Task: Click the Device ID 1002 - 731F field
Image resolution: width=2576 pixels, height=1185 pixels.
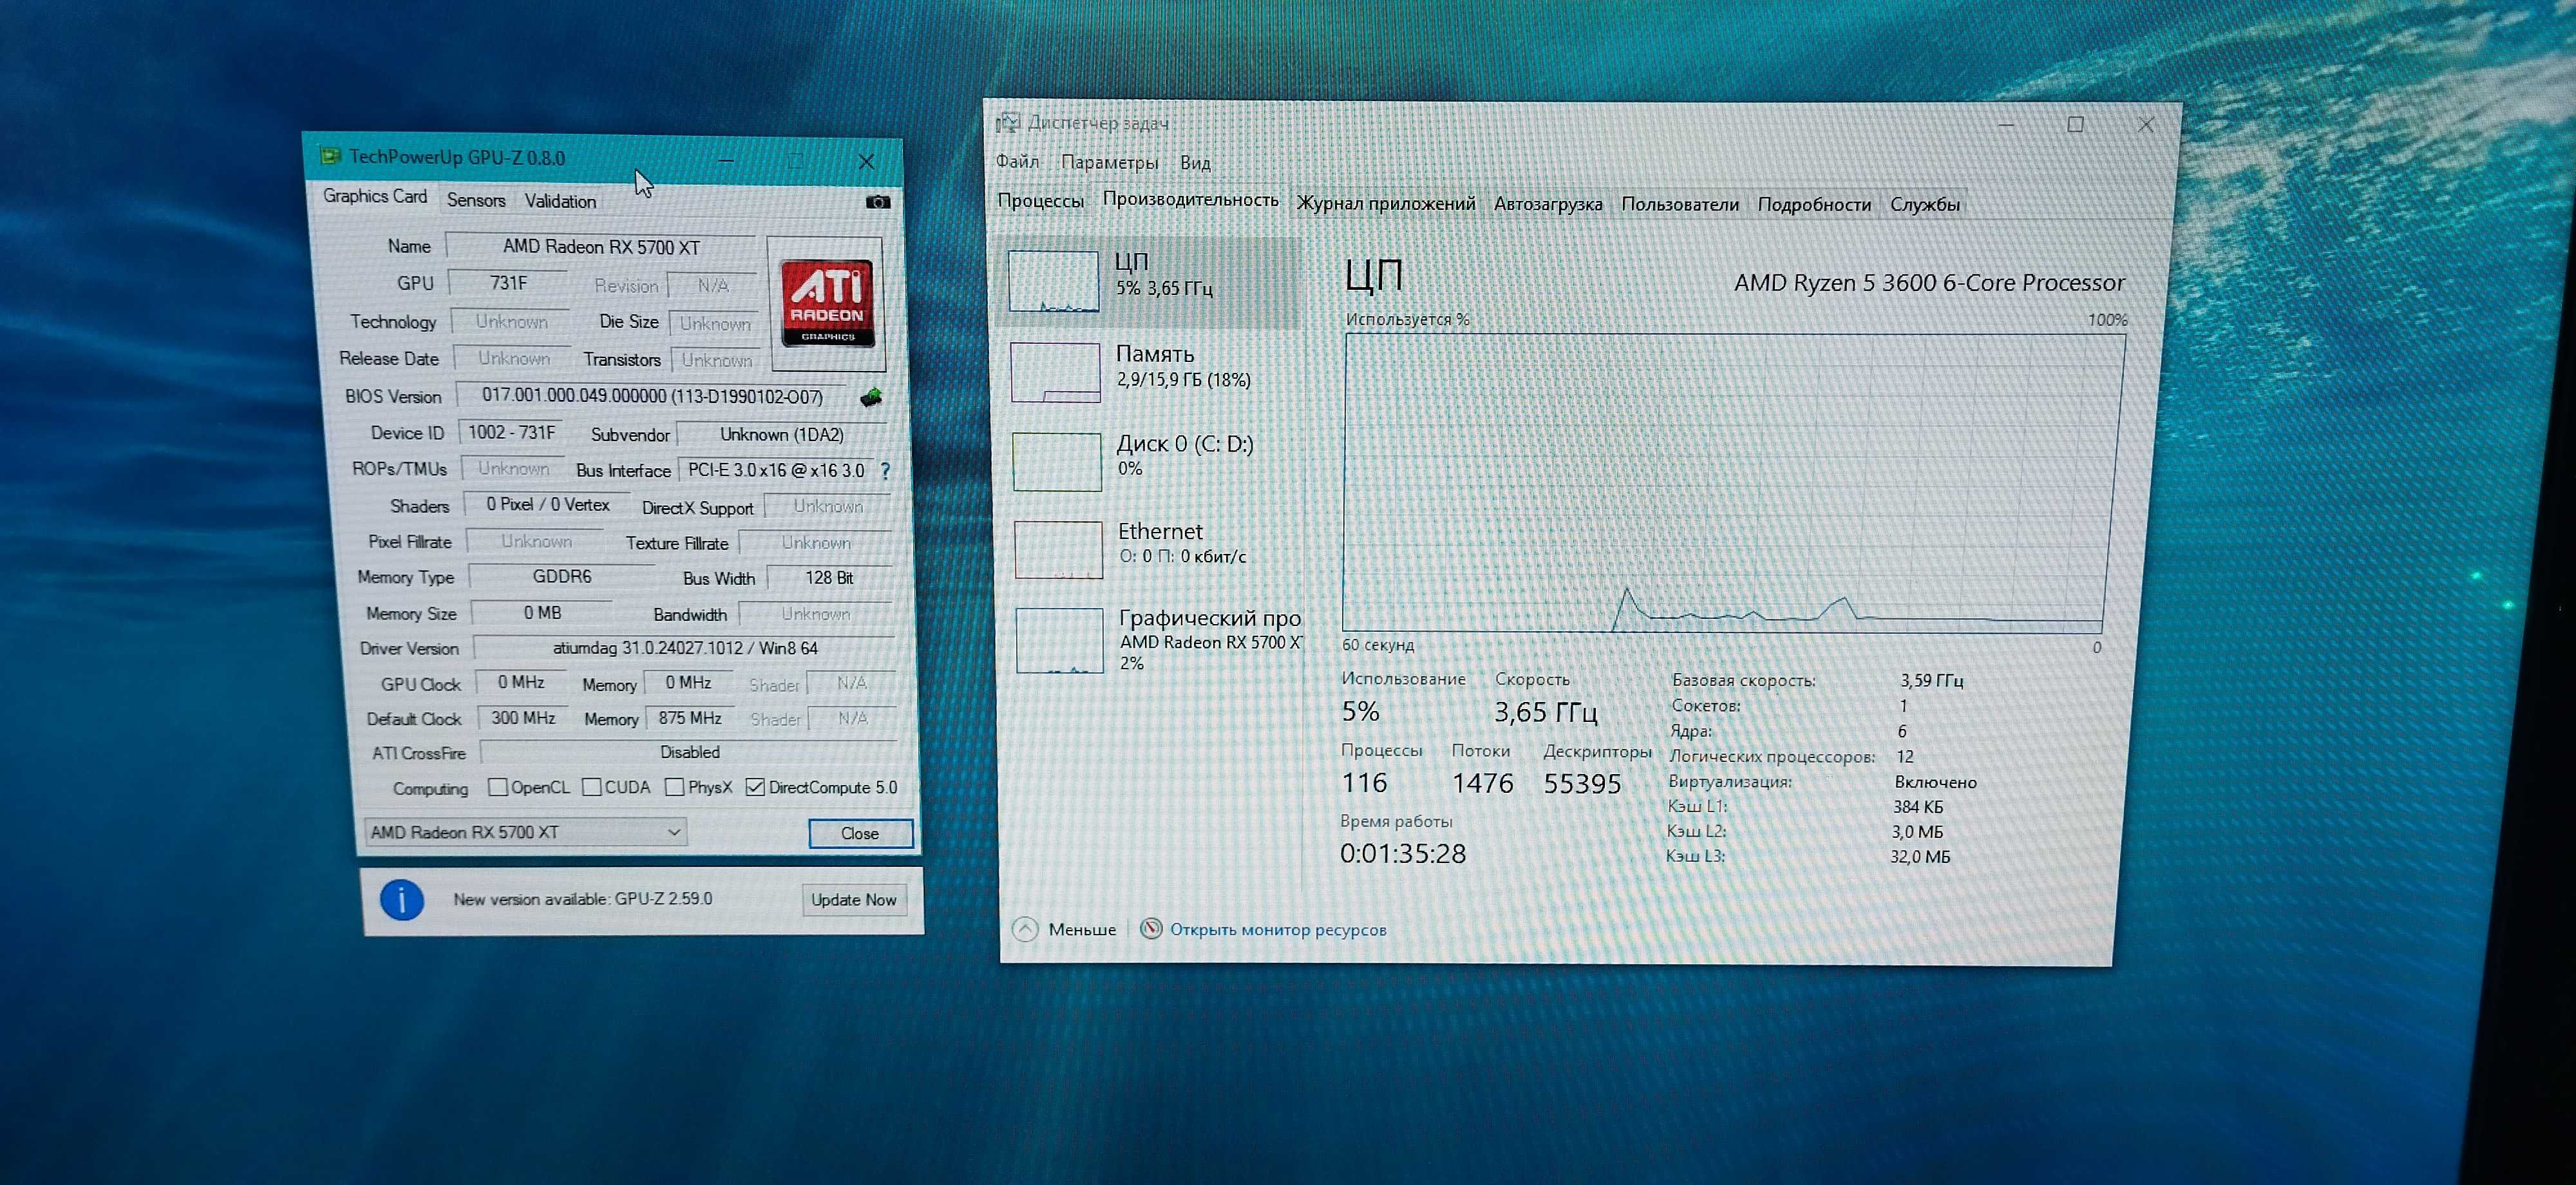Action: click(511, 433)
